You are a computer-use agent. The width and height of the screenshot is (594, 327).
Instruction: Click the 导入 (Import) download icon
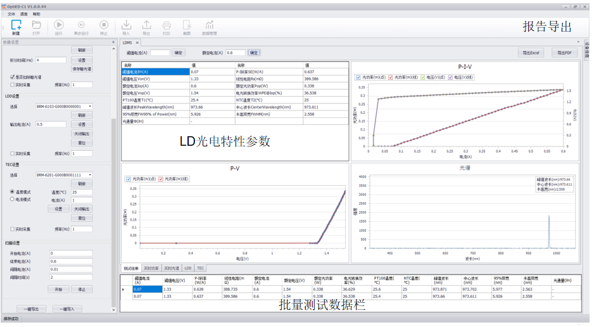[125, 25]
